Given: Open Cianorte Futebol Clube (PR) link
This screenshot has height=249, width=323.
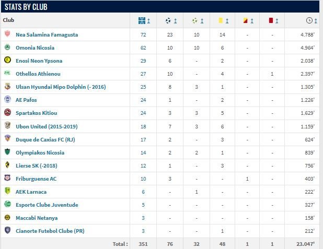Looking at the screenshot, I should [50, 231].
